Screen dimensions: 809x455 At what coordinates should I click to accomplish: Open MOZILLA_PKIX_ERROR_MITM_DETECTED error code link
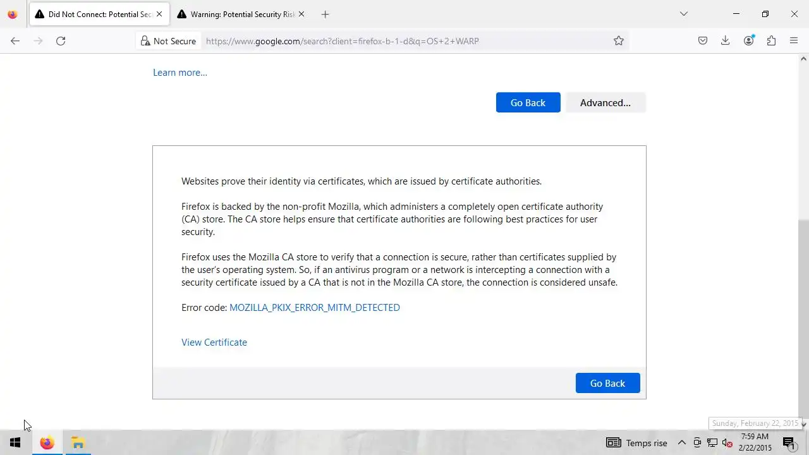[315, 308]
